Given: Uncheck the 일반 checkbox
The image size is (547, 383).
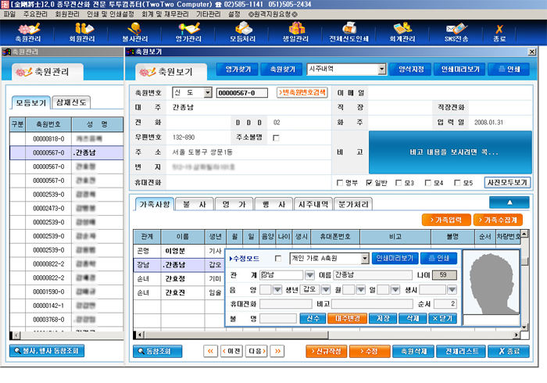Looking at the screenshot, I should click(x=369, y=183).
